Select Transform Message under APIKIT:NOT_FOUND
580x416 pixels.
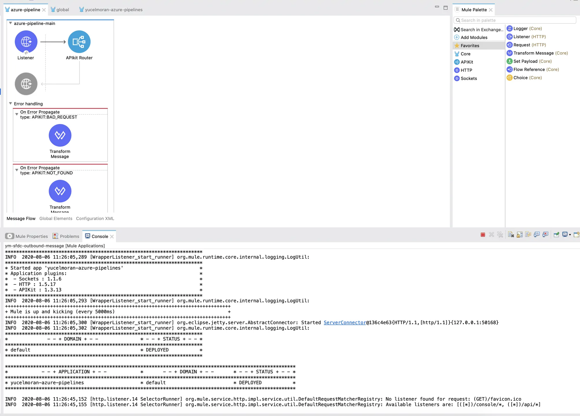[60, 191]
